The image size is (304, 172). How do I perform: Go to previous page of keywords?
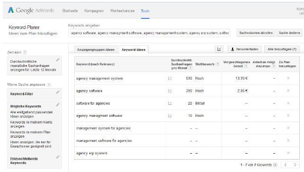286,165
